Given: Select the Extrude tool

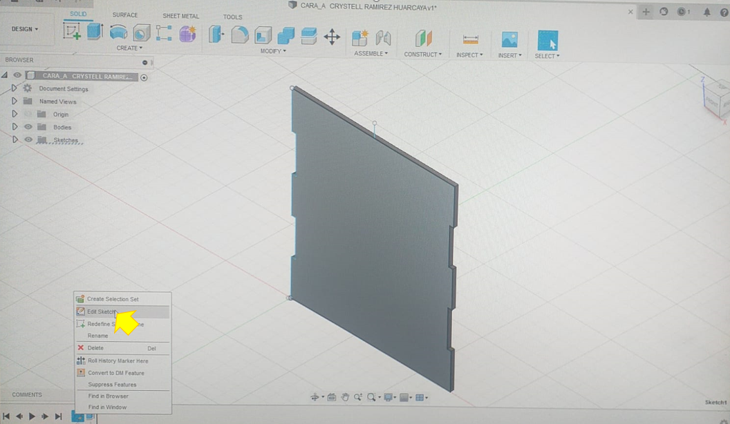Looking at the screenshot, I should click(95, 32).
